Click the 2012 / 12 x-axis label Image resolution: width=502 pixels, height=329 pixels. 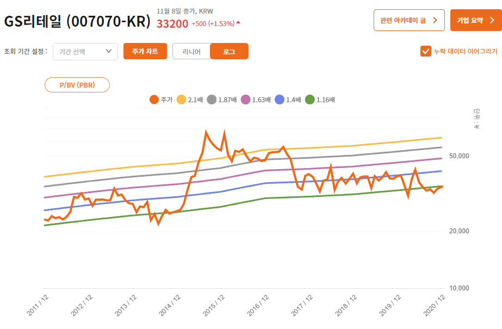coord(82,305)
